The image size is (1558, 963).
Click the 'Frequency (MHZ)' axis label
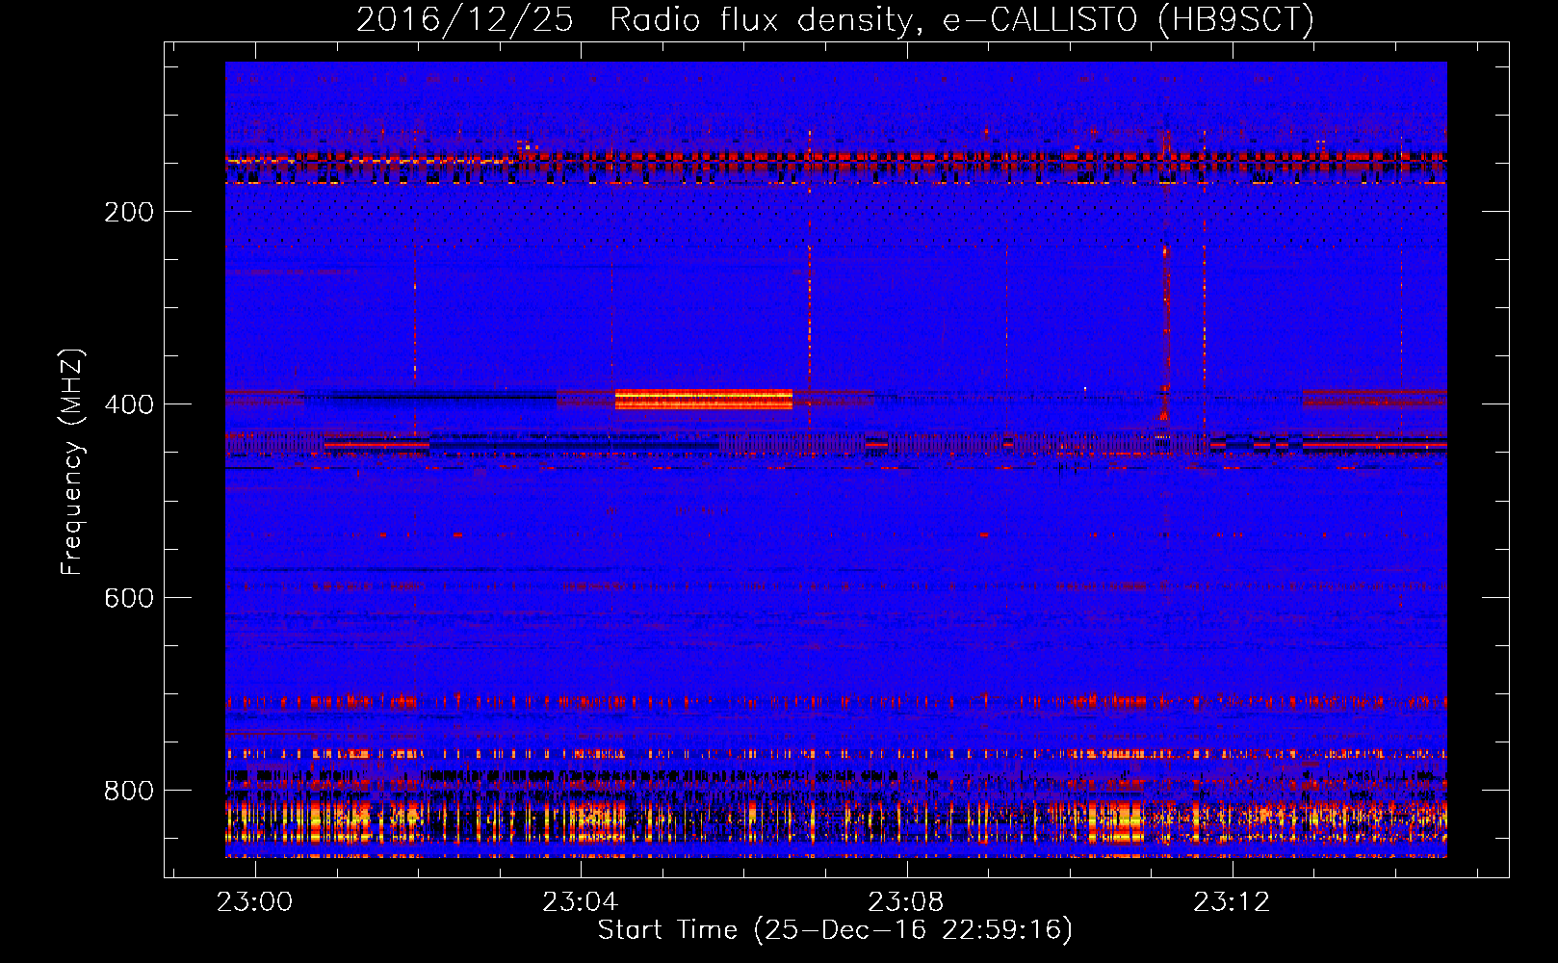click(x=72, y=461)
